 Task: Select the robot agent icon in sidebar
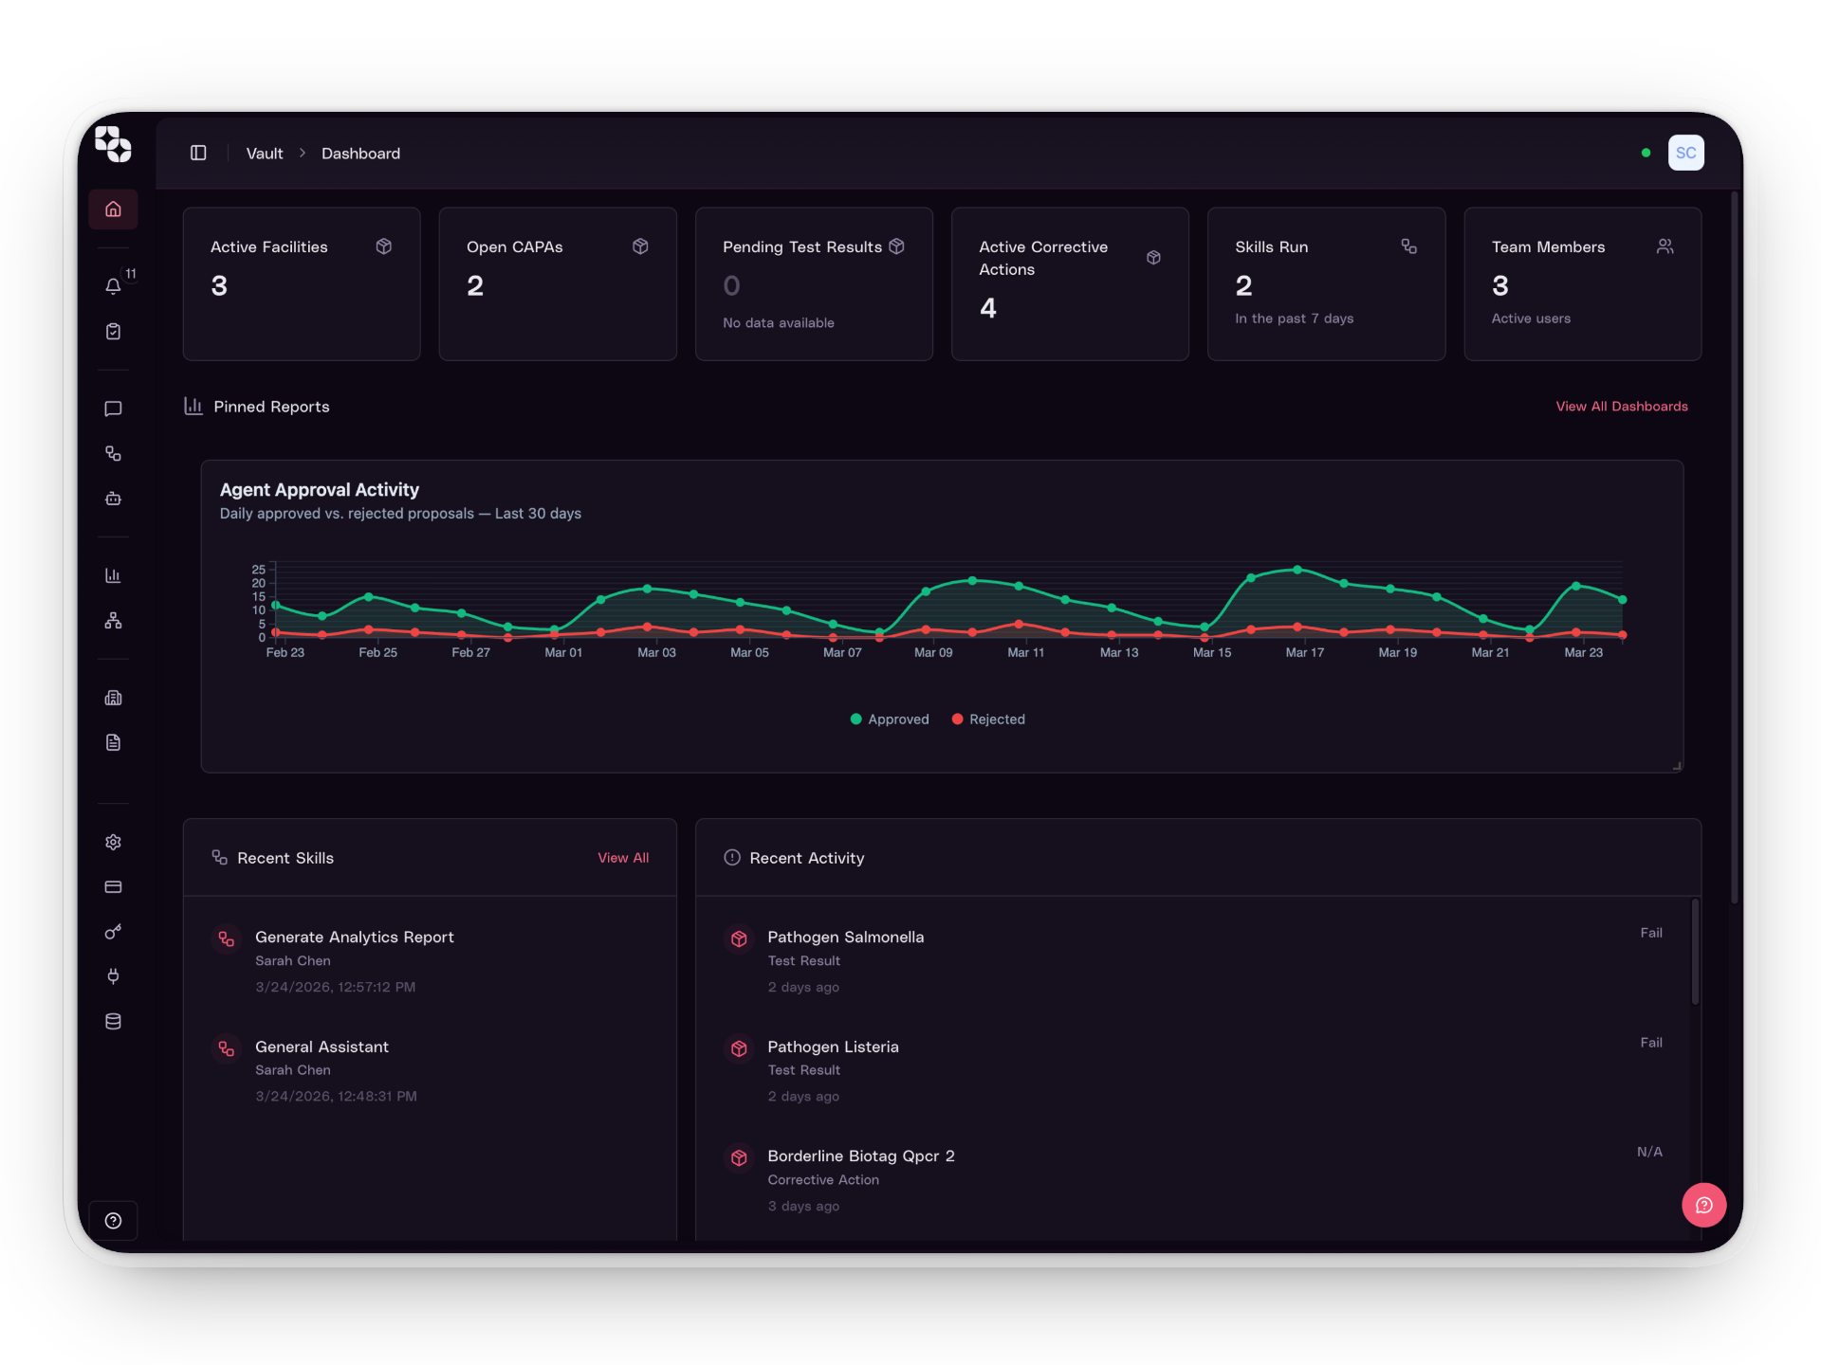[x=113, y=499]
